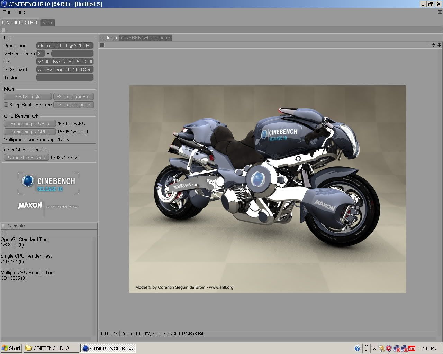Click the blue help question mark icon
Screen dimensions: 443x354
(357, 348)
